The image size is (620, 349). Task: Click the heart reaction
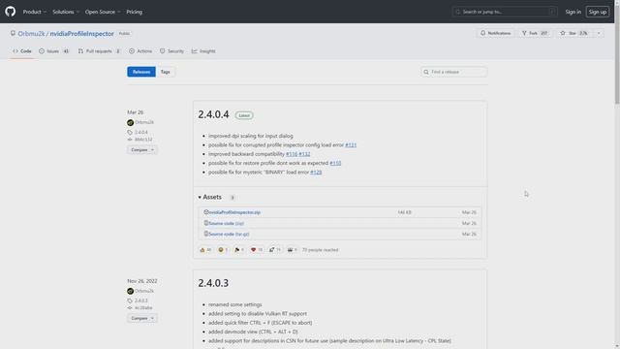point(257,250)
